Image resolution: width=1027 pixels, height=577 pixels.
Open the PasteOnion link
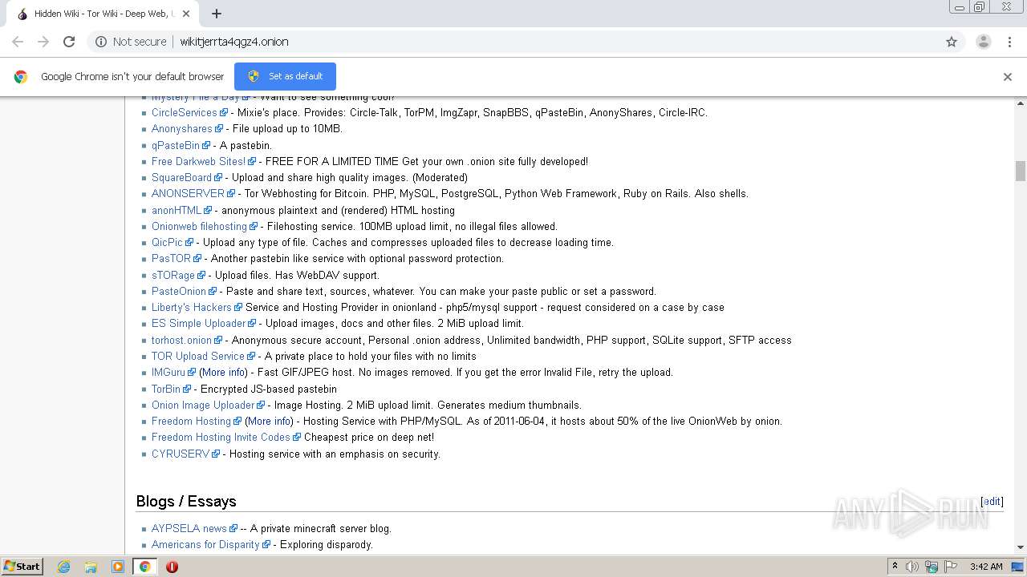179,292
